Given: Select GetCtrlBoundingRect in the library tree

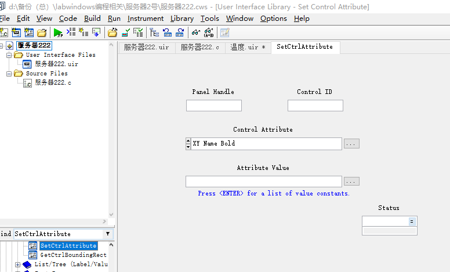Looking at the screenshot, I should tap(73, 255).
